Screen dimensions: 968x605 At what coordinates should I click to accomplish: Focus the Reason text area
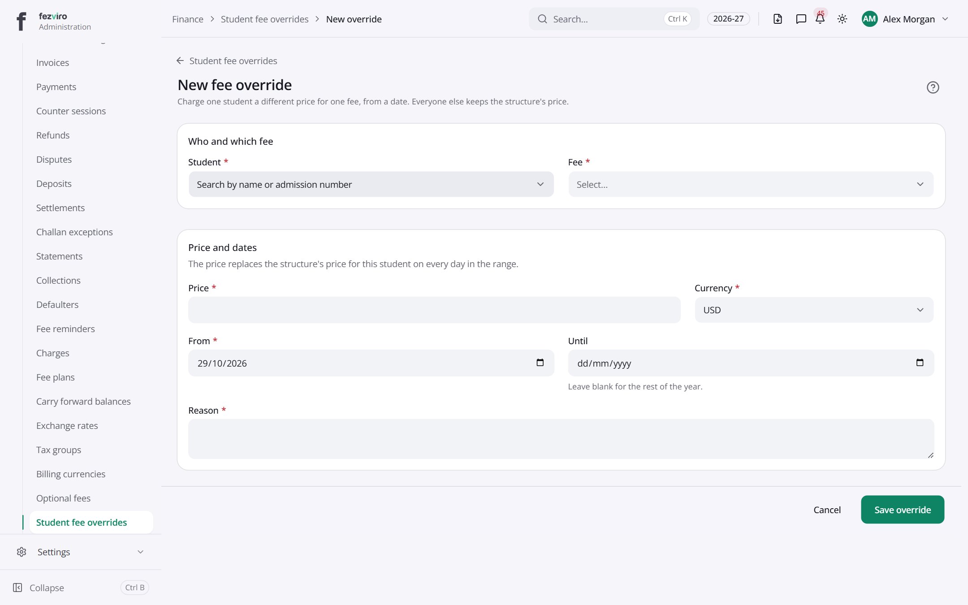(561, 439)
